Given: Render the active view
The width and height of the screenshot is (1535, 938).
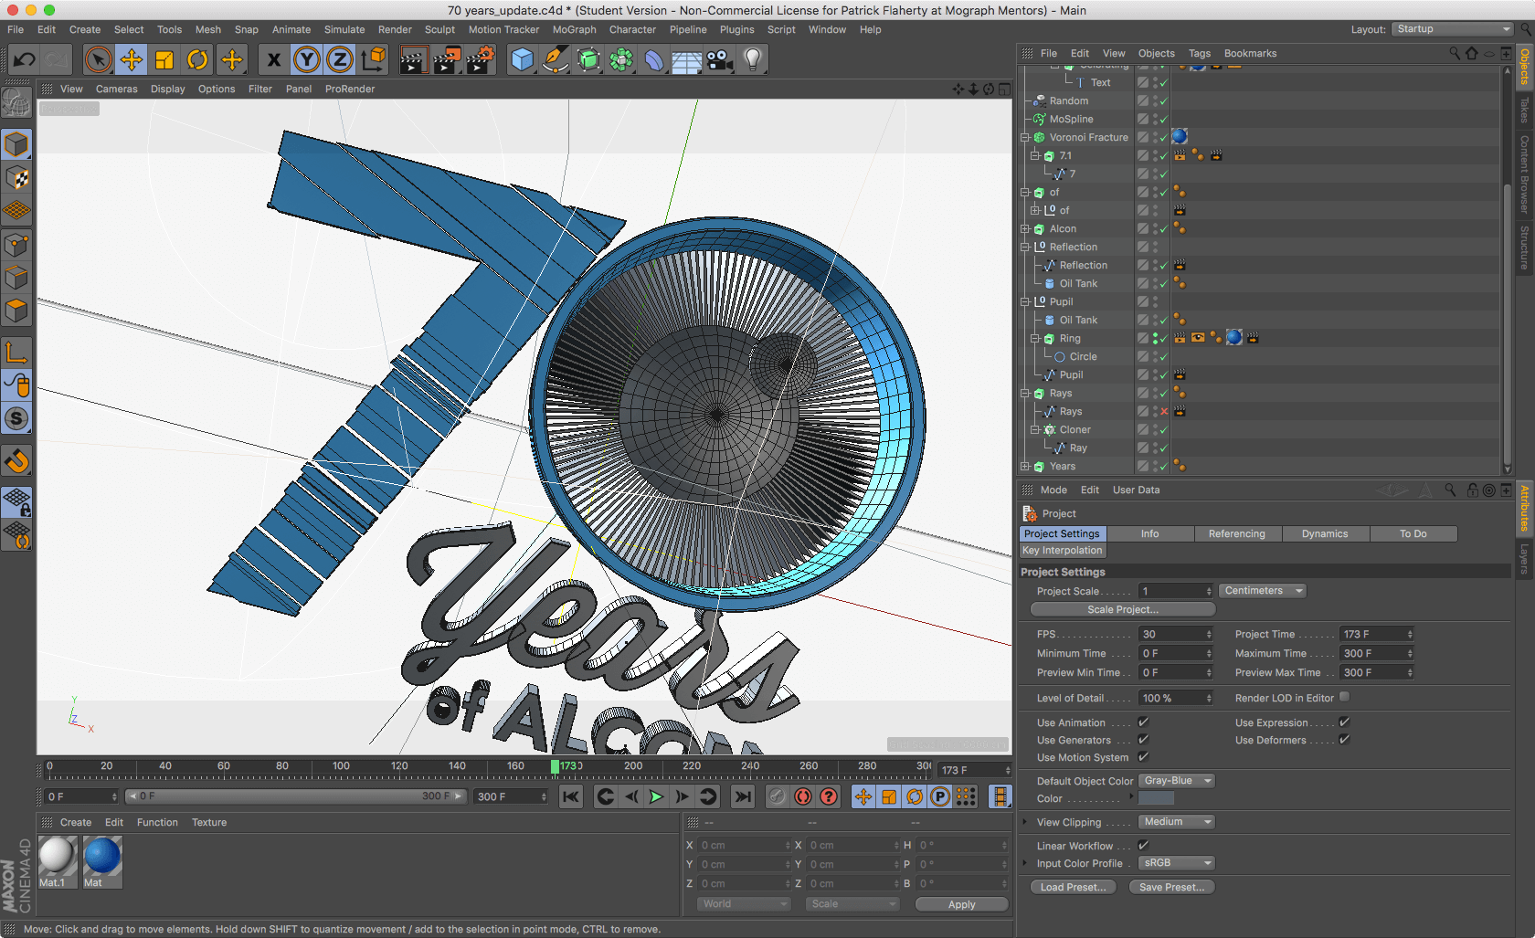Looking at the screenshot, I should tap(413, 60).
